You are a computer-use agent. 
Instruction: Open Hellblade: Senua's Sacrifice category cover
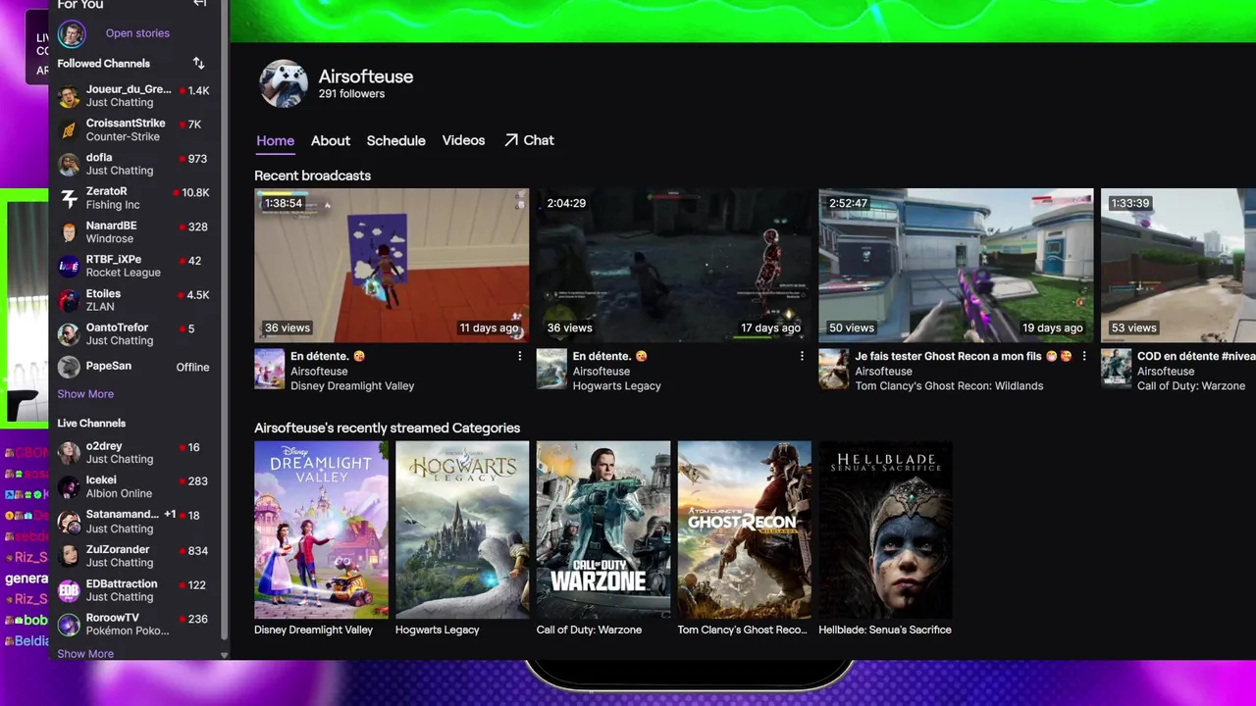coord(885,529)
